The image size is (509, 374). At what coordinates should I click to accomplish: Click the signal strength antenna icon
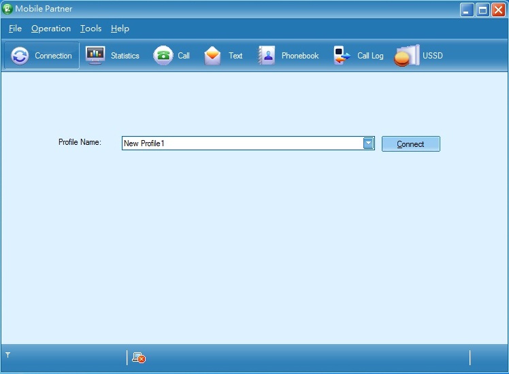[7, 355]
